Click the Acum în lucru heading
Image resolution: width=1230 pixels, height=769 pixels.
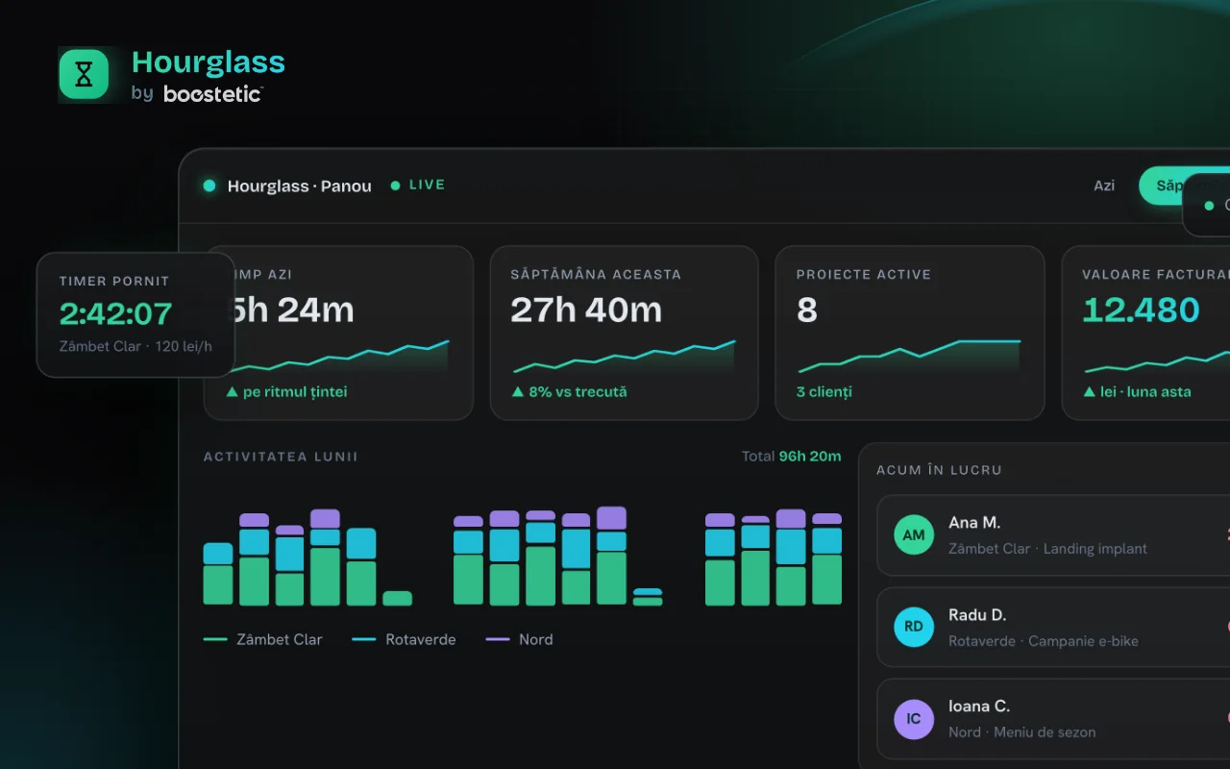(x=939, y=470)
